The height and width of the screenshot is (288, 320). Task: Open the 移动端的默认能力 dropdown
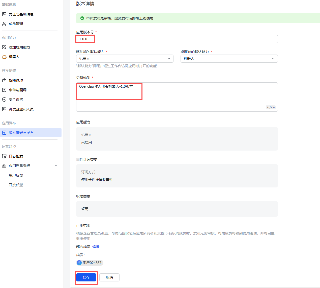169,58
